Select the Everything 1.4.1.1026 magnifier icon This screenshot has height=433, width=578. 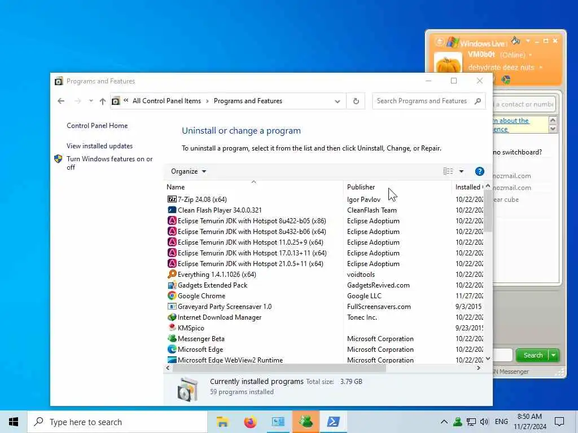point(172,274)
